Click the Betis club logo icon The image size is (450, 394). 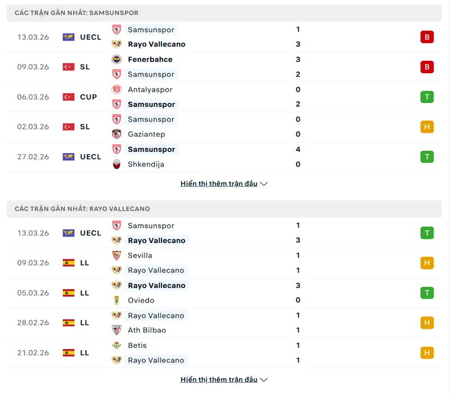116,346
